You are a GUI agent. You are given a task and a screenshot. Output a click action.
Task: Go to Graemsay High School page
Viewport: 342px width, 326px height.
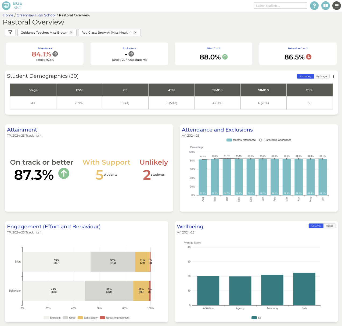pos(36,15)
